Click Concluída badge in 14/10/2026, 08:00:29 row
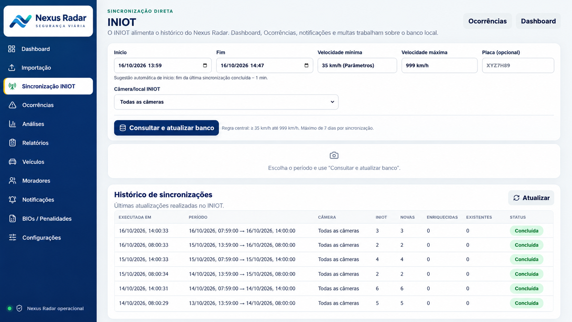The height and width of the screenshot is (322, 572). [526, 303]
